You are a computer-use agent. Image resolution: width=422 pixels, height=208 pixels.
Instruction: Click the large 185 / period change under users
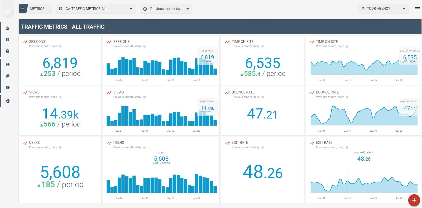coord(60,184)
